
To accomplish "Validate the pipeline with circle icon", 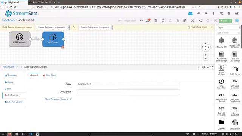I will pos(216,20).
